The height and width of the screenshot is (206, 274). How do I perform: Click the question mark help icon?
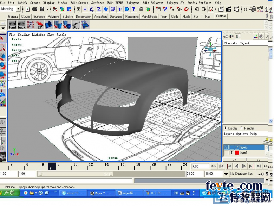[133, 9]
